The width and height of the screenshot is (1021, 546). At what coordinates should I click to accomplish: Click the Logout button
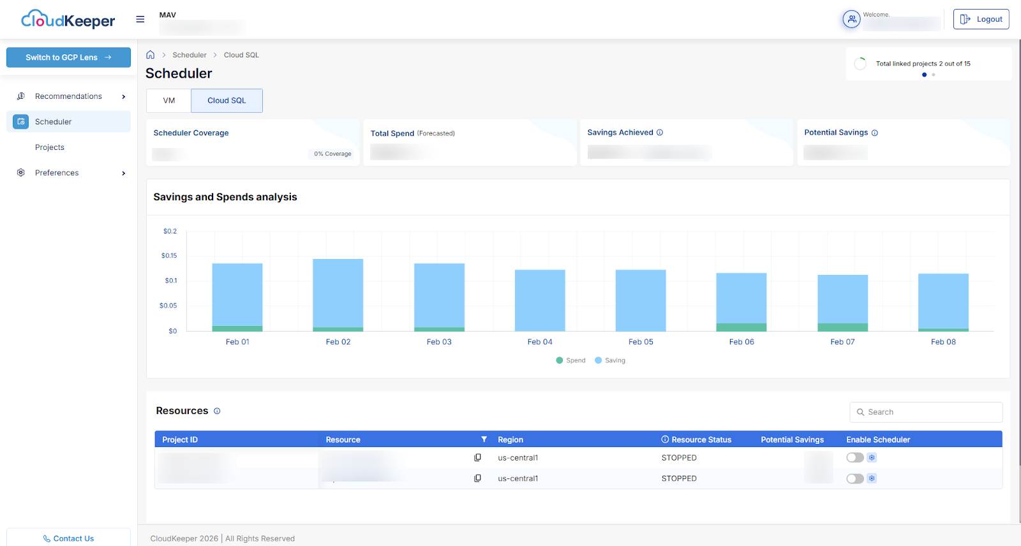[x=981, y=19]
